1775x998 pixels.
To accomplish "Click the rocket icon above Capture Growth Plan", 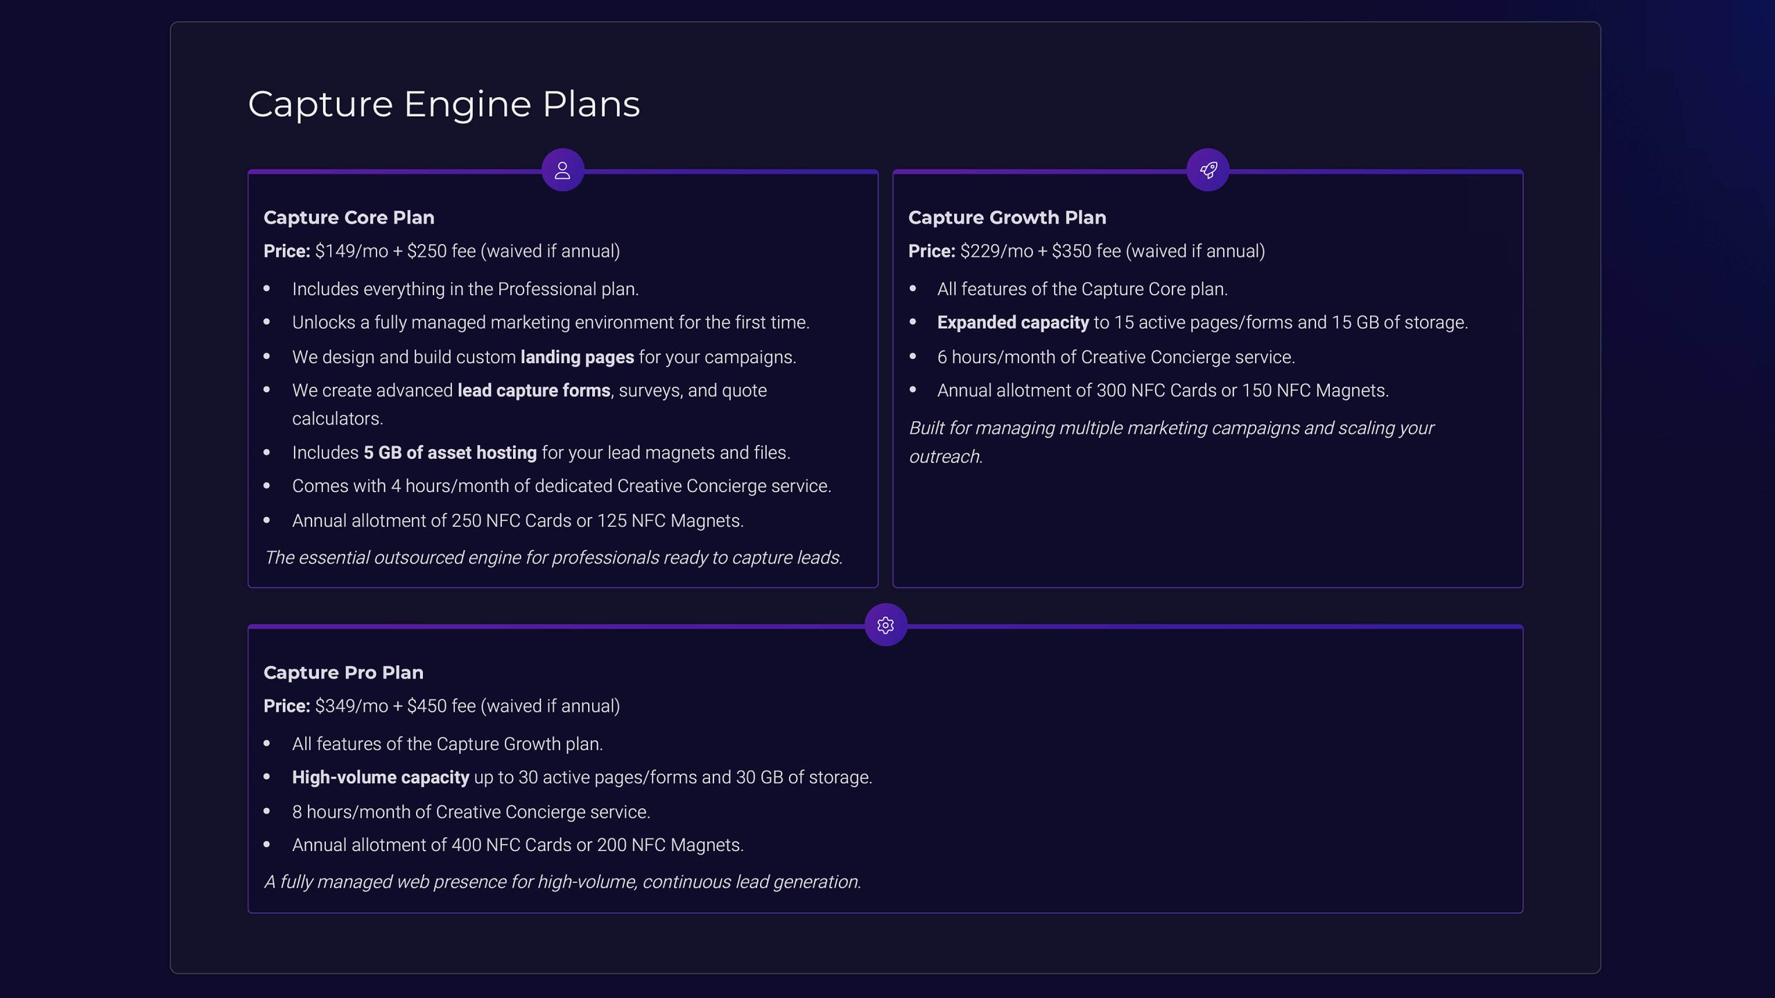I will point(1208,170).
